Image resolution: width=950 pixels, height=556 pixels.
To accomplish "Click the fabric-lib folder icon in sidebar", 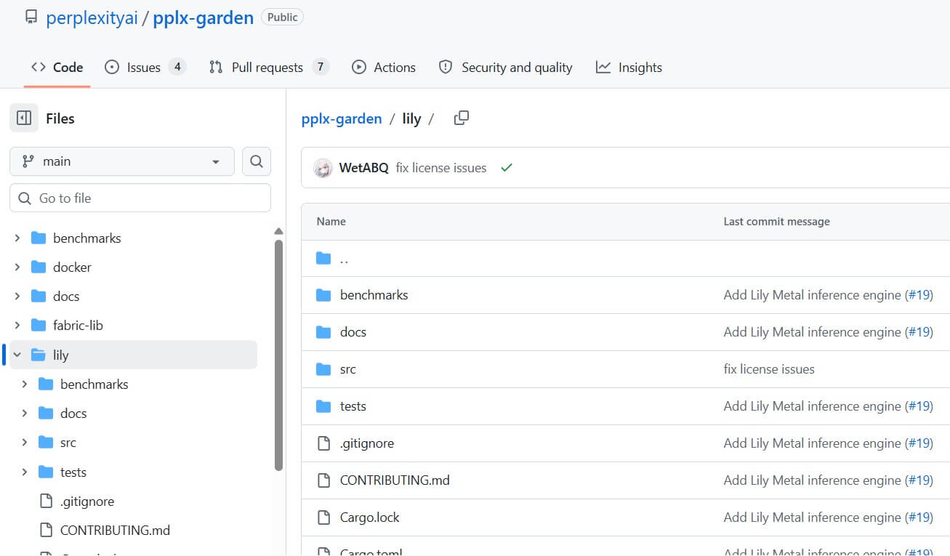I will click(x=39, y=326).
